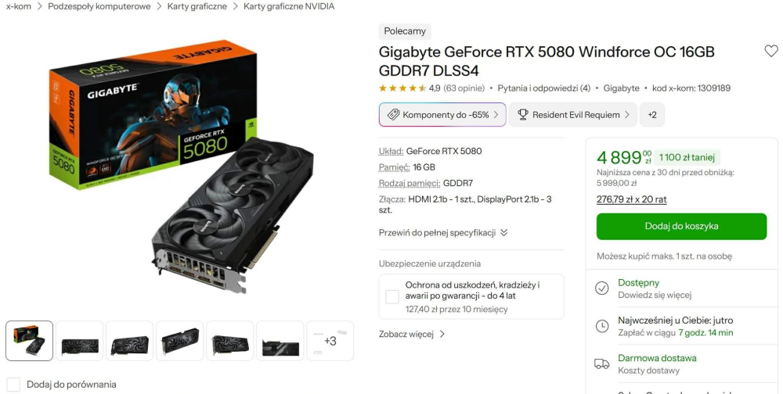The image size is (783, 394).
Task: Open the 276,79 zł x 20 rat installment link
Action: click(631, 199)
